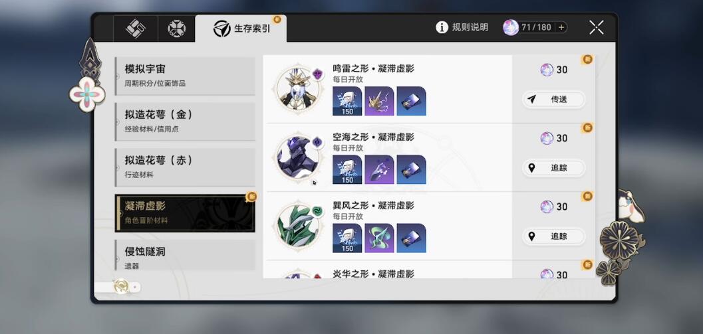Open 空海之形 boss portrait

click(298, 157)
